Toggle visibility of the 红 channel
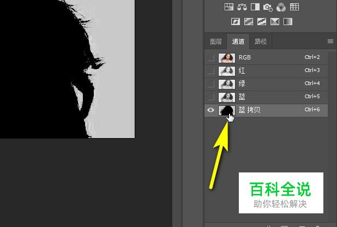Screen dimensions: 337x227 (x=211, y=70)
